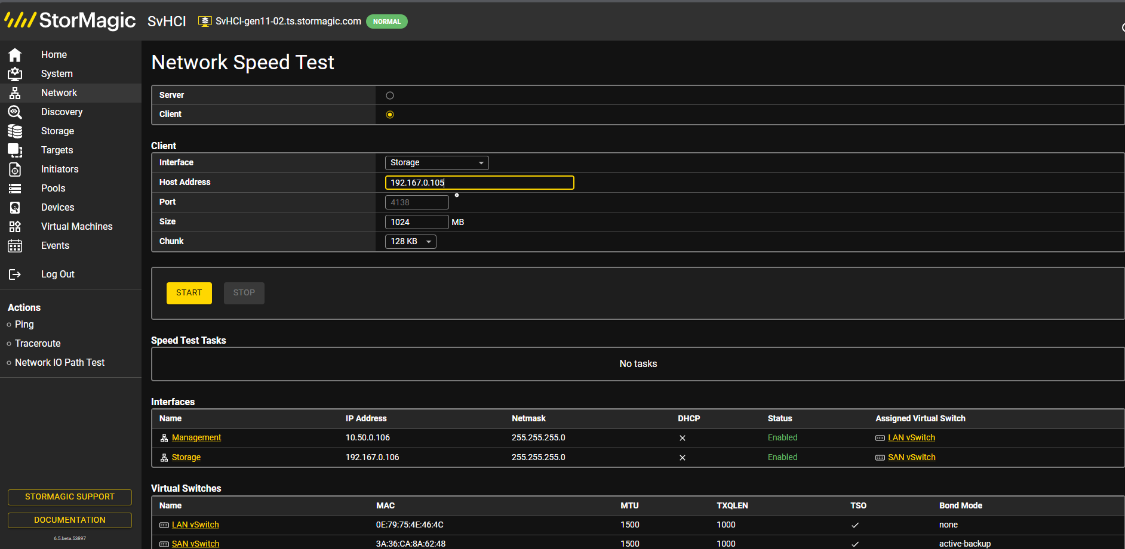Click the Storage database icon
Screen dimensions: 1125x549
tap(15, 131)
